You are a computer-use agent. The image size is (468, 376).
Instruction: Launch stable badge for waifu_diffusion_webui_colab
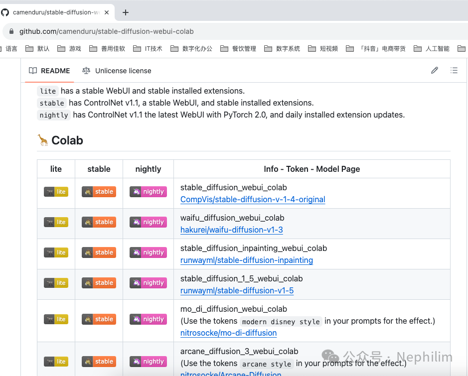coord(99,222)
